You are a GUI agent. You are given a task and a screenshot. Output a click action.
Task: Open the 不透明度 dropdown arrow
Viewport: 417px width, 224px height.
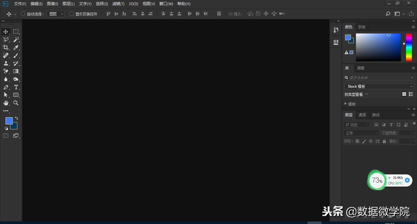tap(413, 133)
